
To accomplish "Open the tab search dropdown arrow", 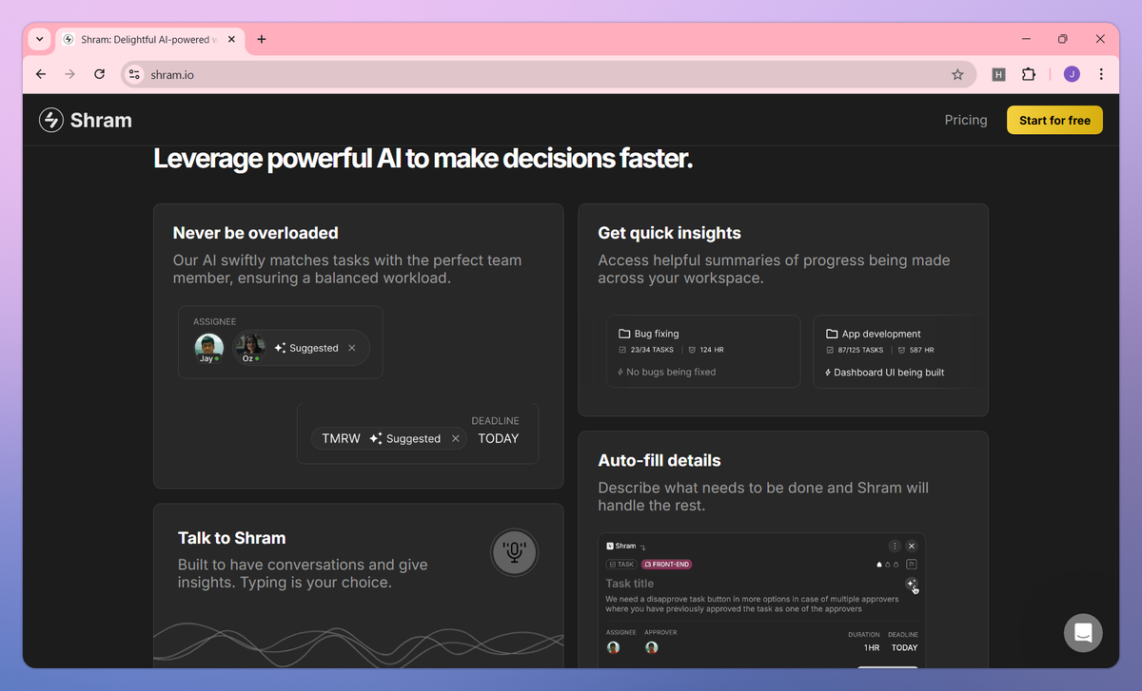I will click(x=39, y=39).
